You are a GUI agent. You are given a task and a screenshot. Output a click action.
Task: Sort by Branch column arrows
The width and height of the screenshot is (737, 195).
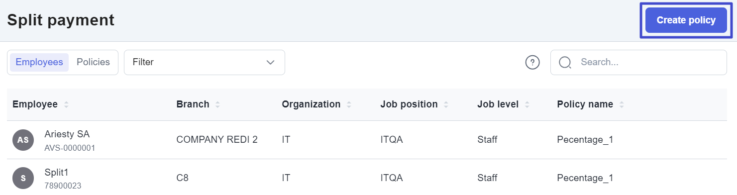click(x=217, y=105)
